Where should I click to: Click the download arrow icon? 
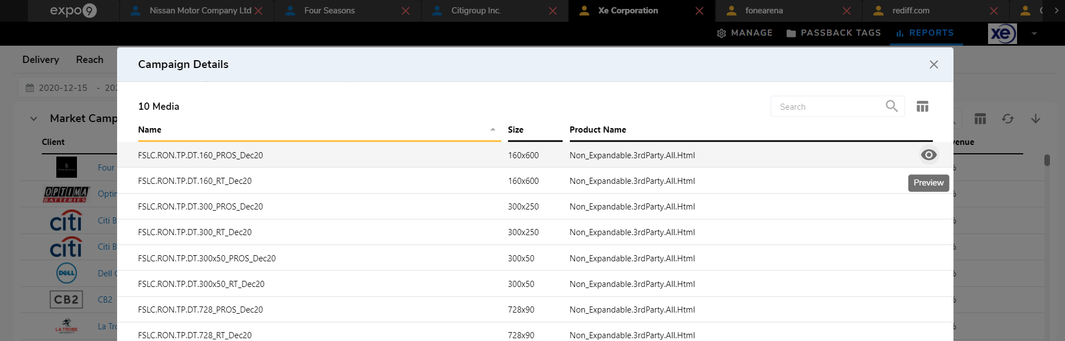point(1035,119)
